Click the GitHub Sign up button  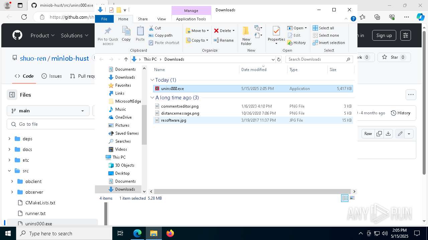pos(384,35)
